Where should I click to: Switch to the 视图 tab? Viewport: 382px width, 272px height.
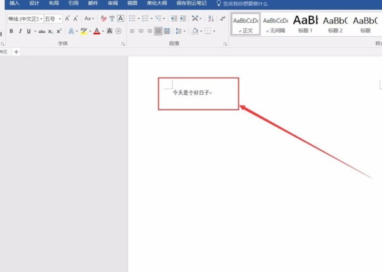tap(132, 3)
